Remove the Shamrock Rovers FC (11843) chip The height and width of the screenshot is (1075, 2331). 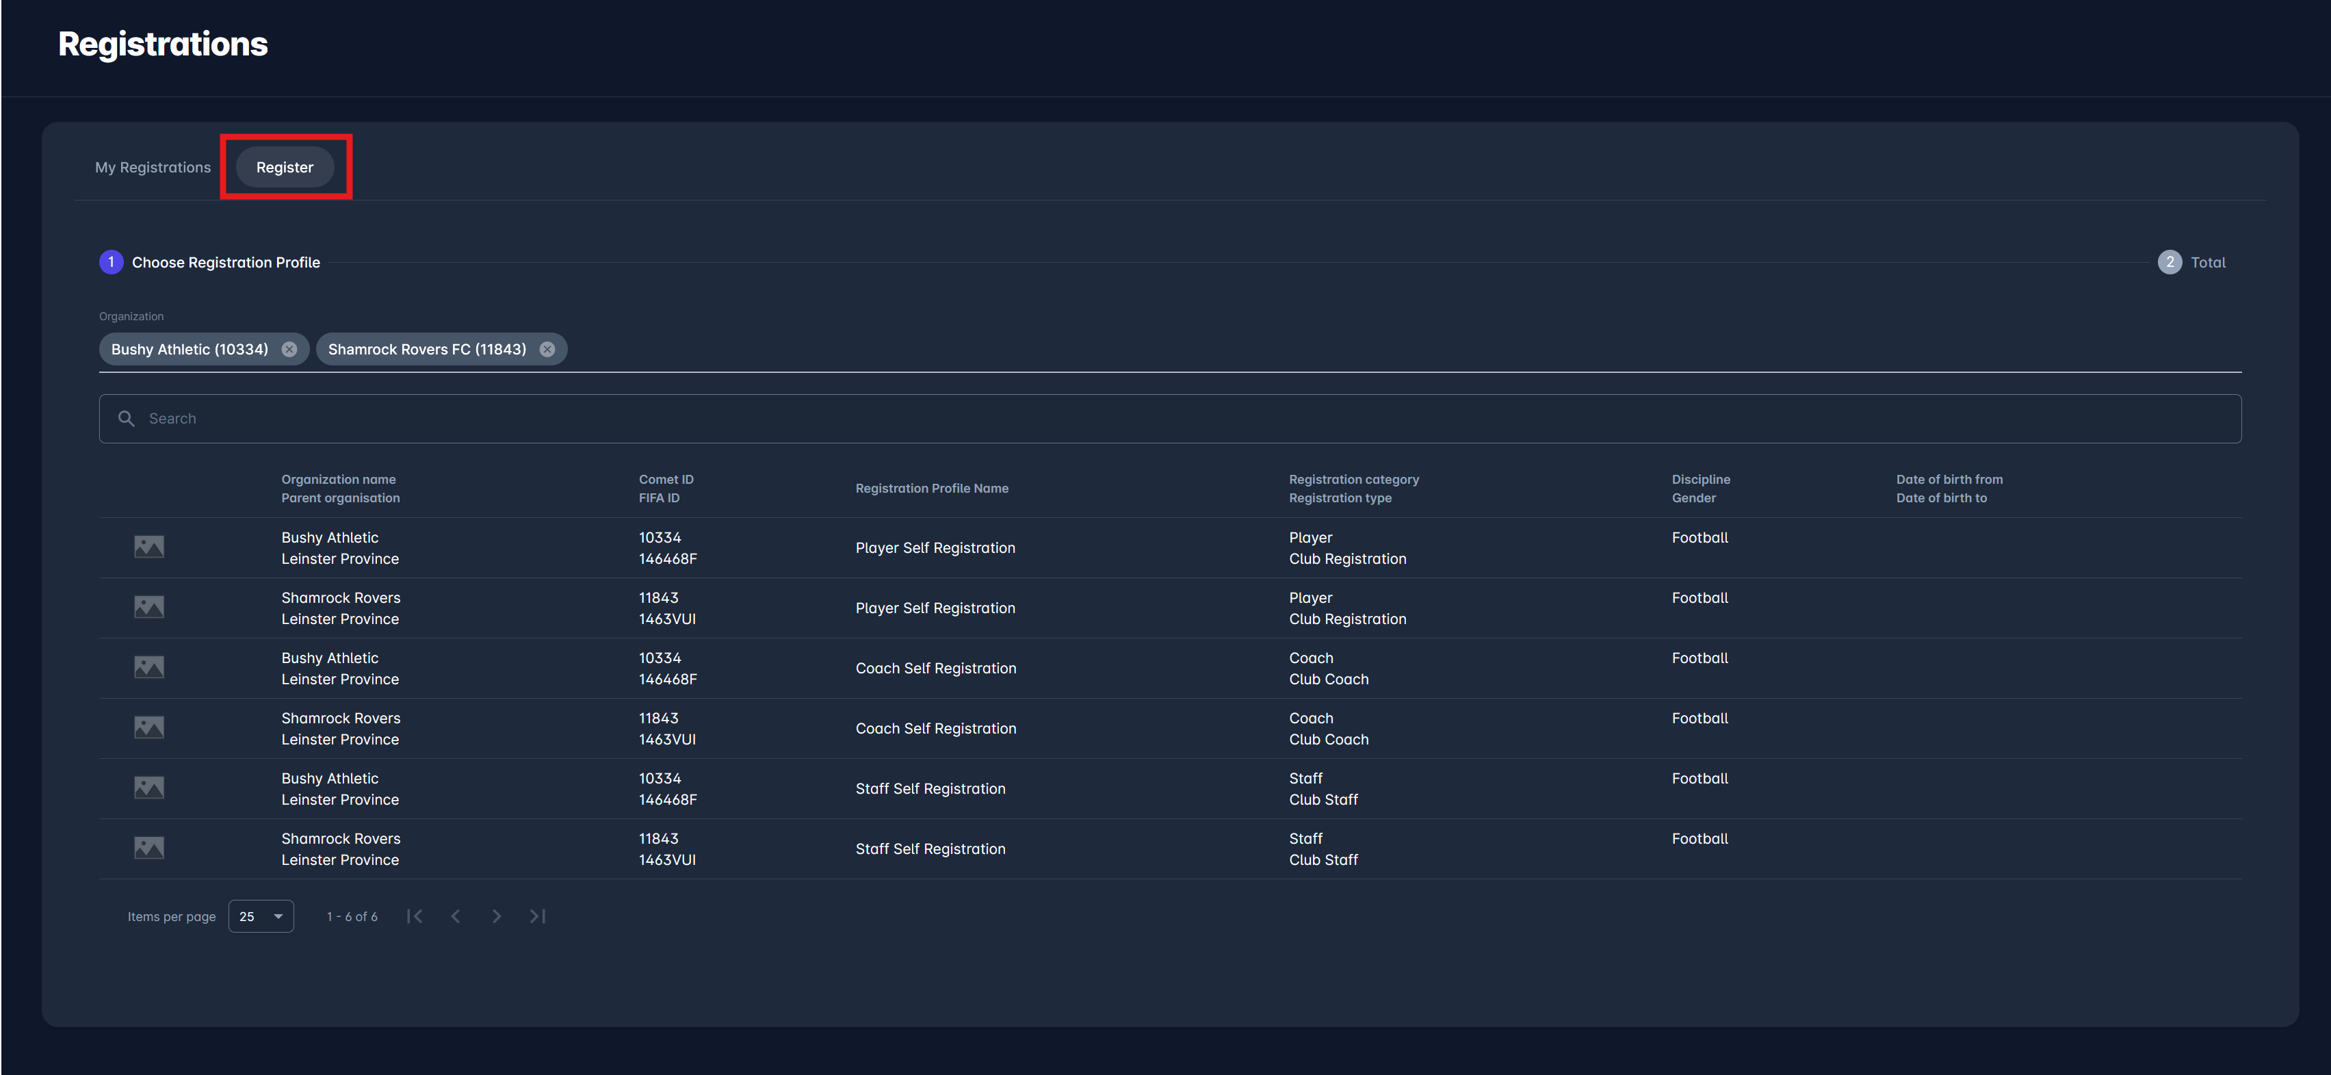(x=547, y=349)
